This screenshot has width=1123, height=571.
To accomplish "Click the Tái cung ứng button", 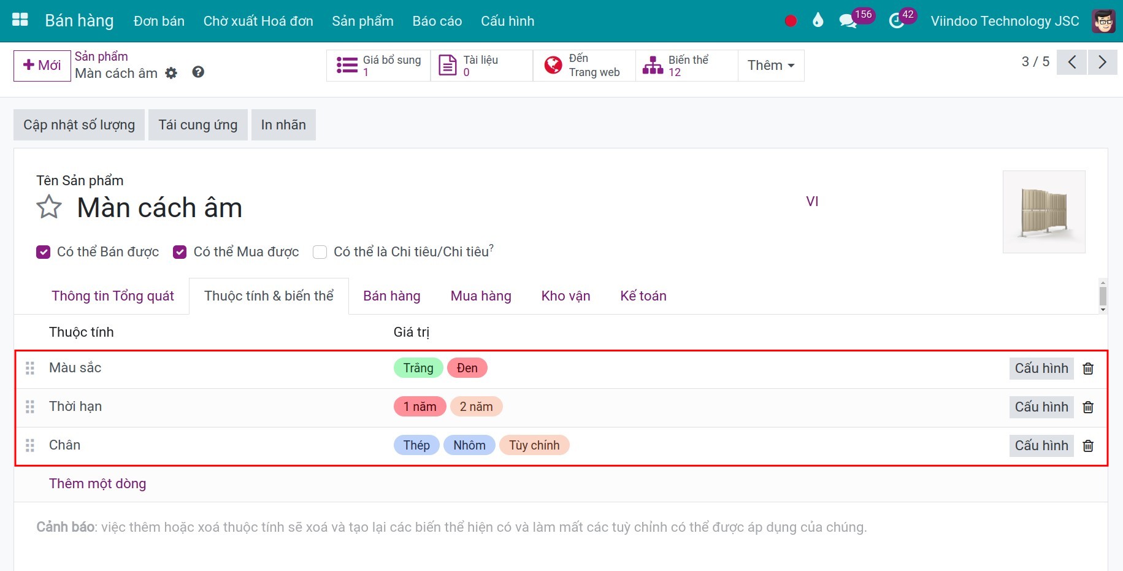I will pos(198,125).
